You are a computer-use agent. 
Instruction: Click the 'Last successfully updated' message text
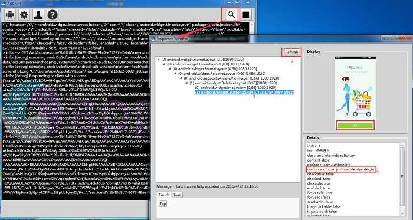coord(217,186)
